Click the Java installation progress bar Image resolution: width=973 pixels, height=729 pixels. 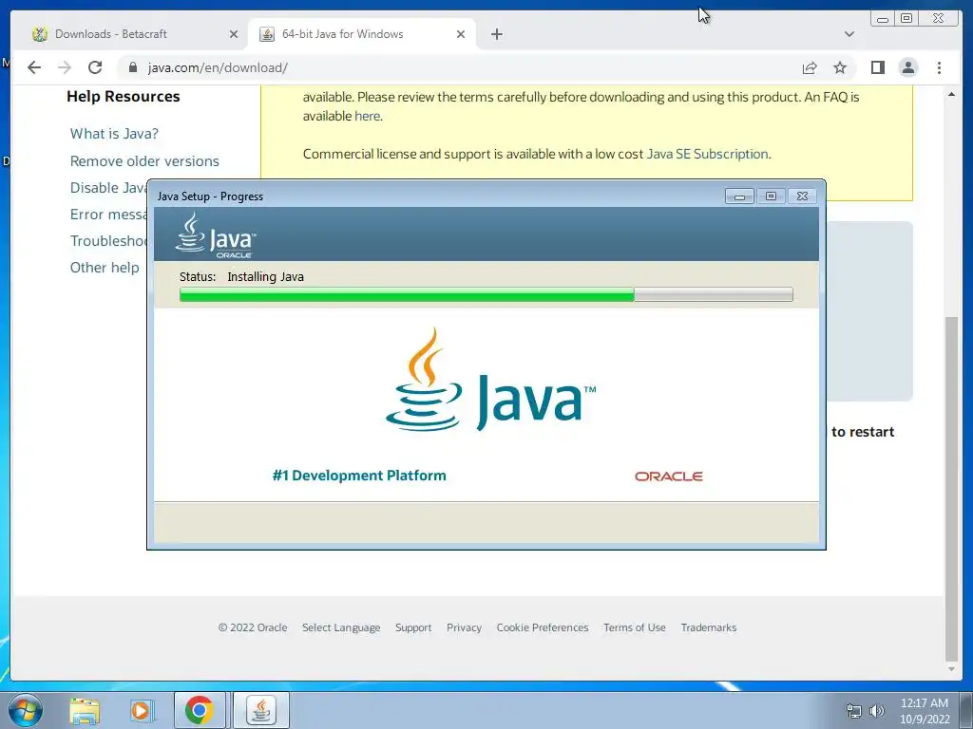pos(486,294)
